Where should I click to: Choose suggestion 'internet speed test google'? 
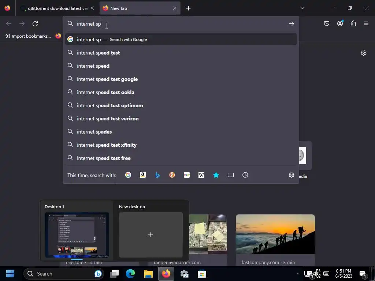[x=181, y=79]
